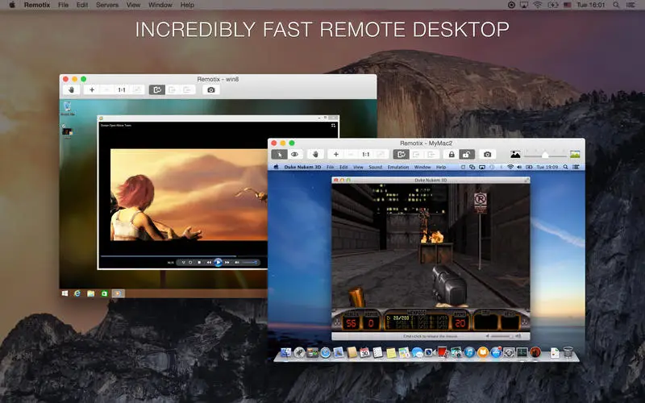Open the host View menu
Screen dimensions: 645x403
point(133,5)
